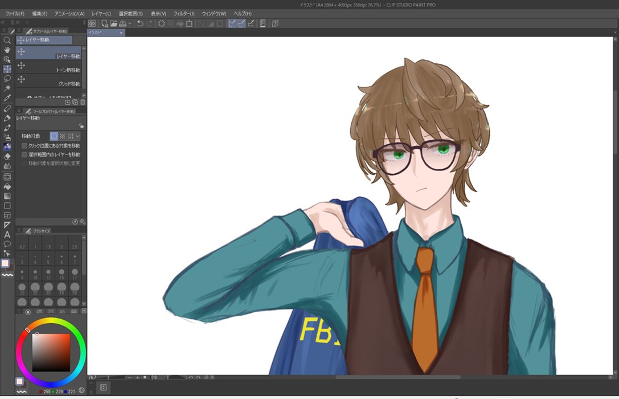Save the illustration file
The height and width of the screenshot is (399, 619).
coord(123,24)
